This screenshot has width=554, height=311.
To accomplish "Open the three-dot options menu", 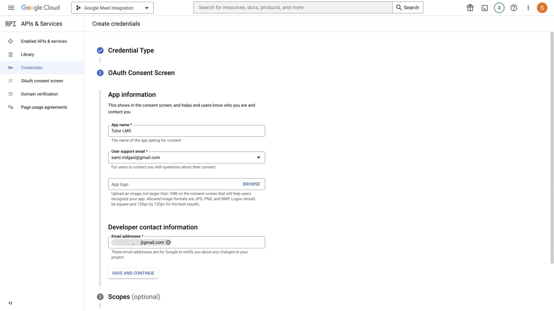I will pyautogui.click(x=528, y=8).
